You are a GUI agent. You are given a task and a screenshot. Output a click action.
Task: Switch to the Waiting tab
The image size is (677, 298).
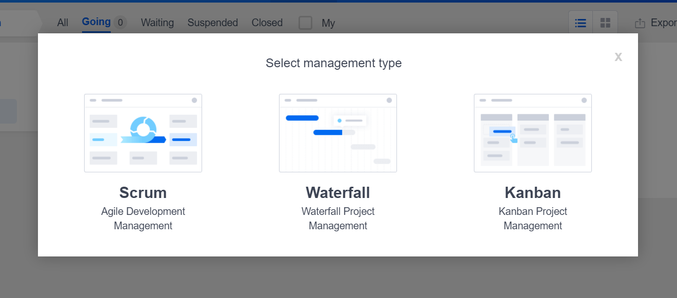click(x=157, y=23)
